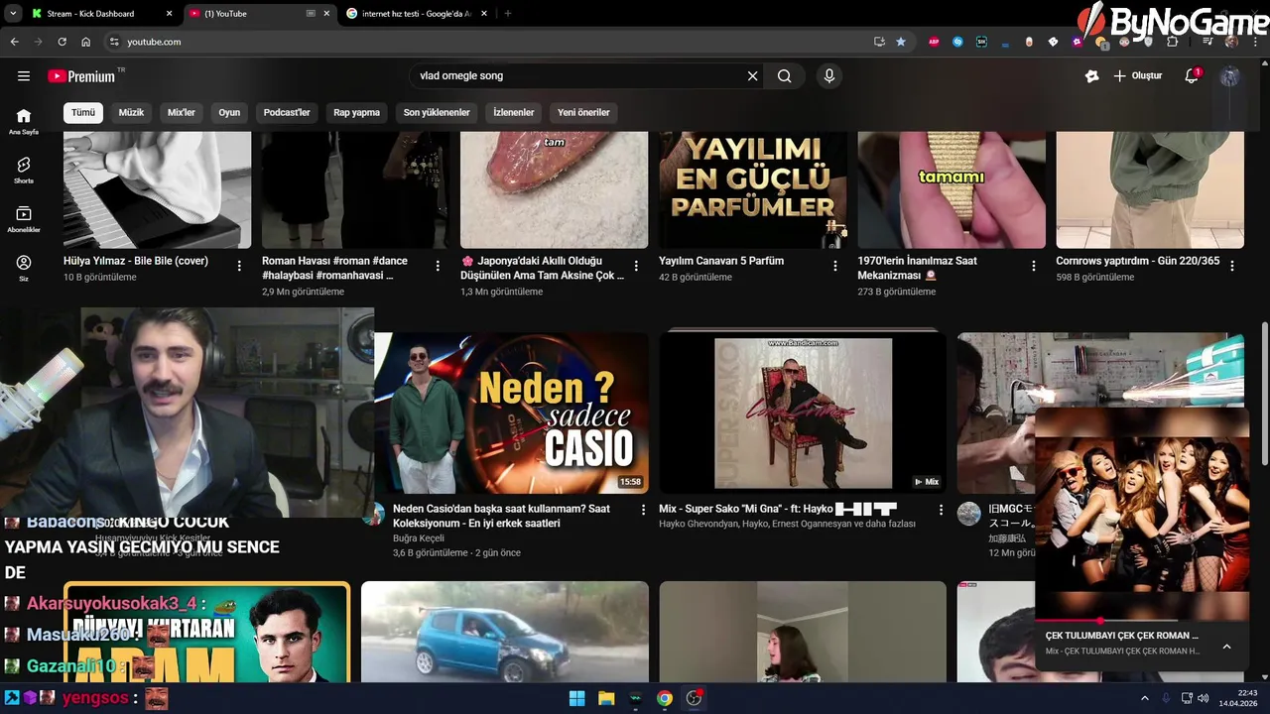This screenshot has width=1270, height=714.
Task: Open options menu for 1970'lerin İnanılmaz Saat
Action: [x=1034, y=266]
